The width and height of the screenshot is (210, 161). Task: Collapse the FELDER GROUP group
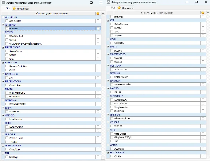3,81
